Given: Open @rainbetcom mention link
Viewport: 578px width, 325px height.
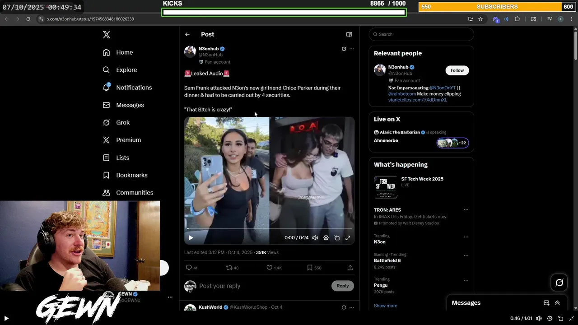Looking at the screenshot, I should click(402, 94).
